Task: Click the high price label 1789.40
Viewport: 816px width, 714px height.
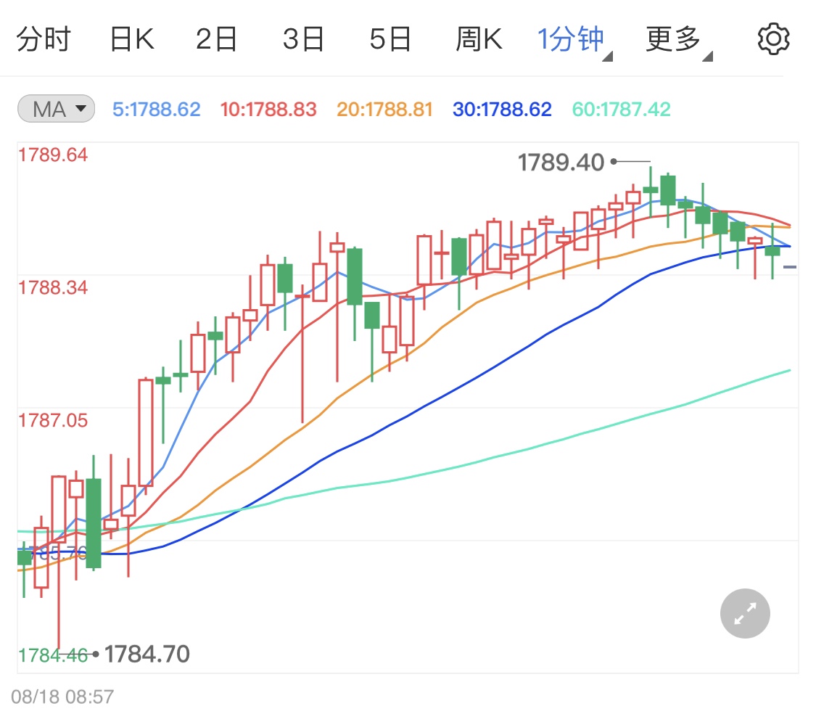Action: [x=561, y=163]
